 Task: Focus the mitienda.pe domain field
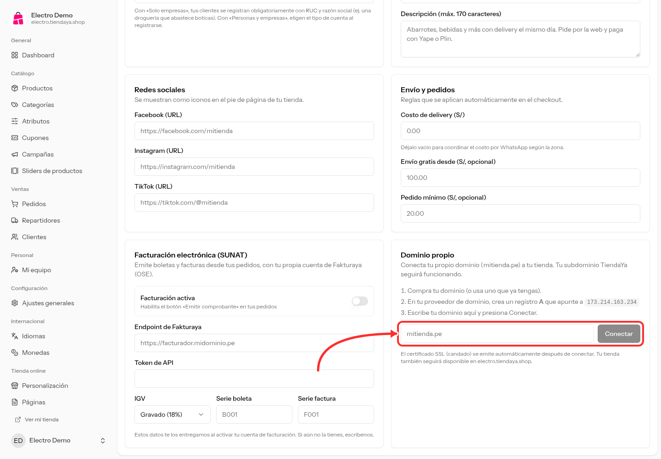[x=497, y=334]
